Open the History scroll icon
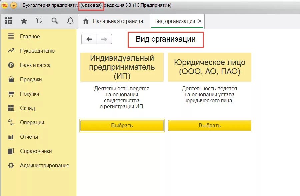This screenshot has height=196, width=300. 39,20
